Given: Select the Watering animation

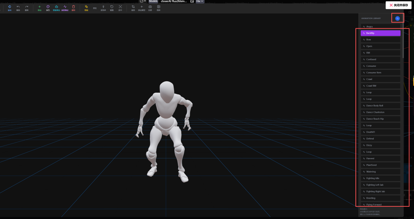Looking at the screenshot, I should click(381, 172).
